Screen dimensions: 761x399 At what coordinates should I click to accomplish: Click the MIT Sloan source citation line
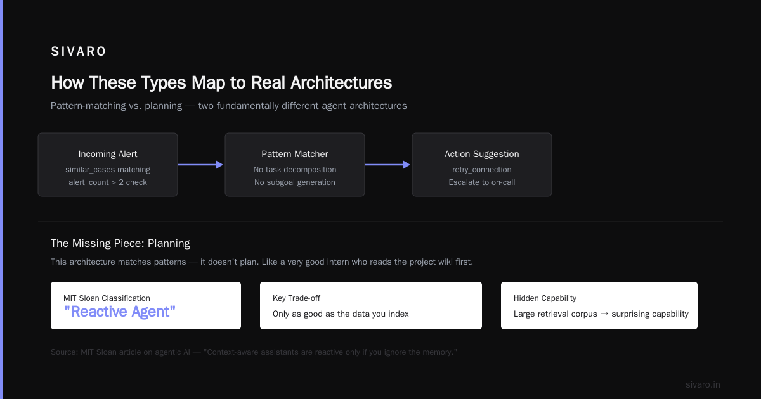pyautogui.click(x=254, y=351)
